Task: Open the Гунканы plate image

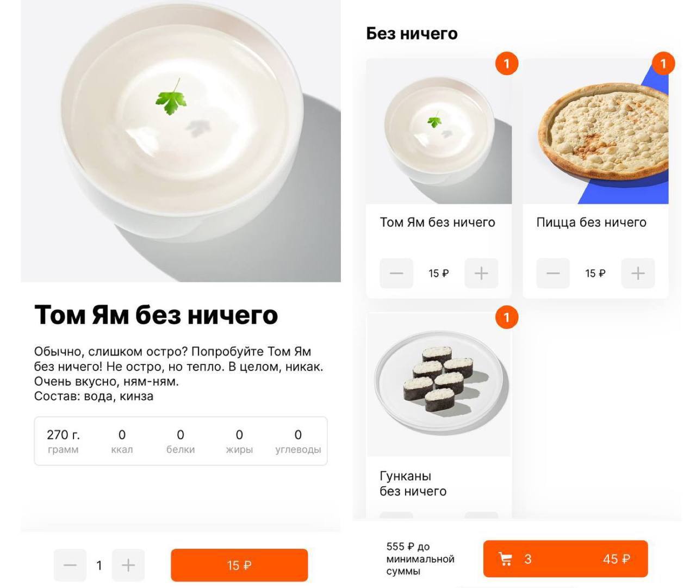Action: [x=439, y=385]
